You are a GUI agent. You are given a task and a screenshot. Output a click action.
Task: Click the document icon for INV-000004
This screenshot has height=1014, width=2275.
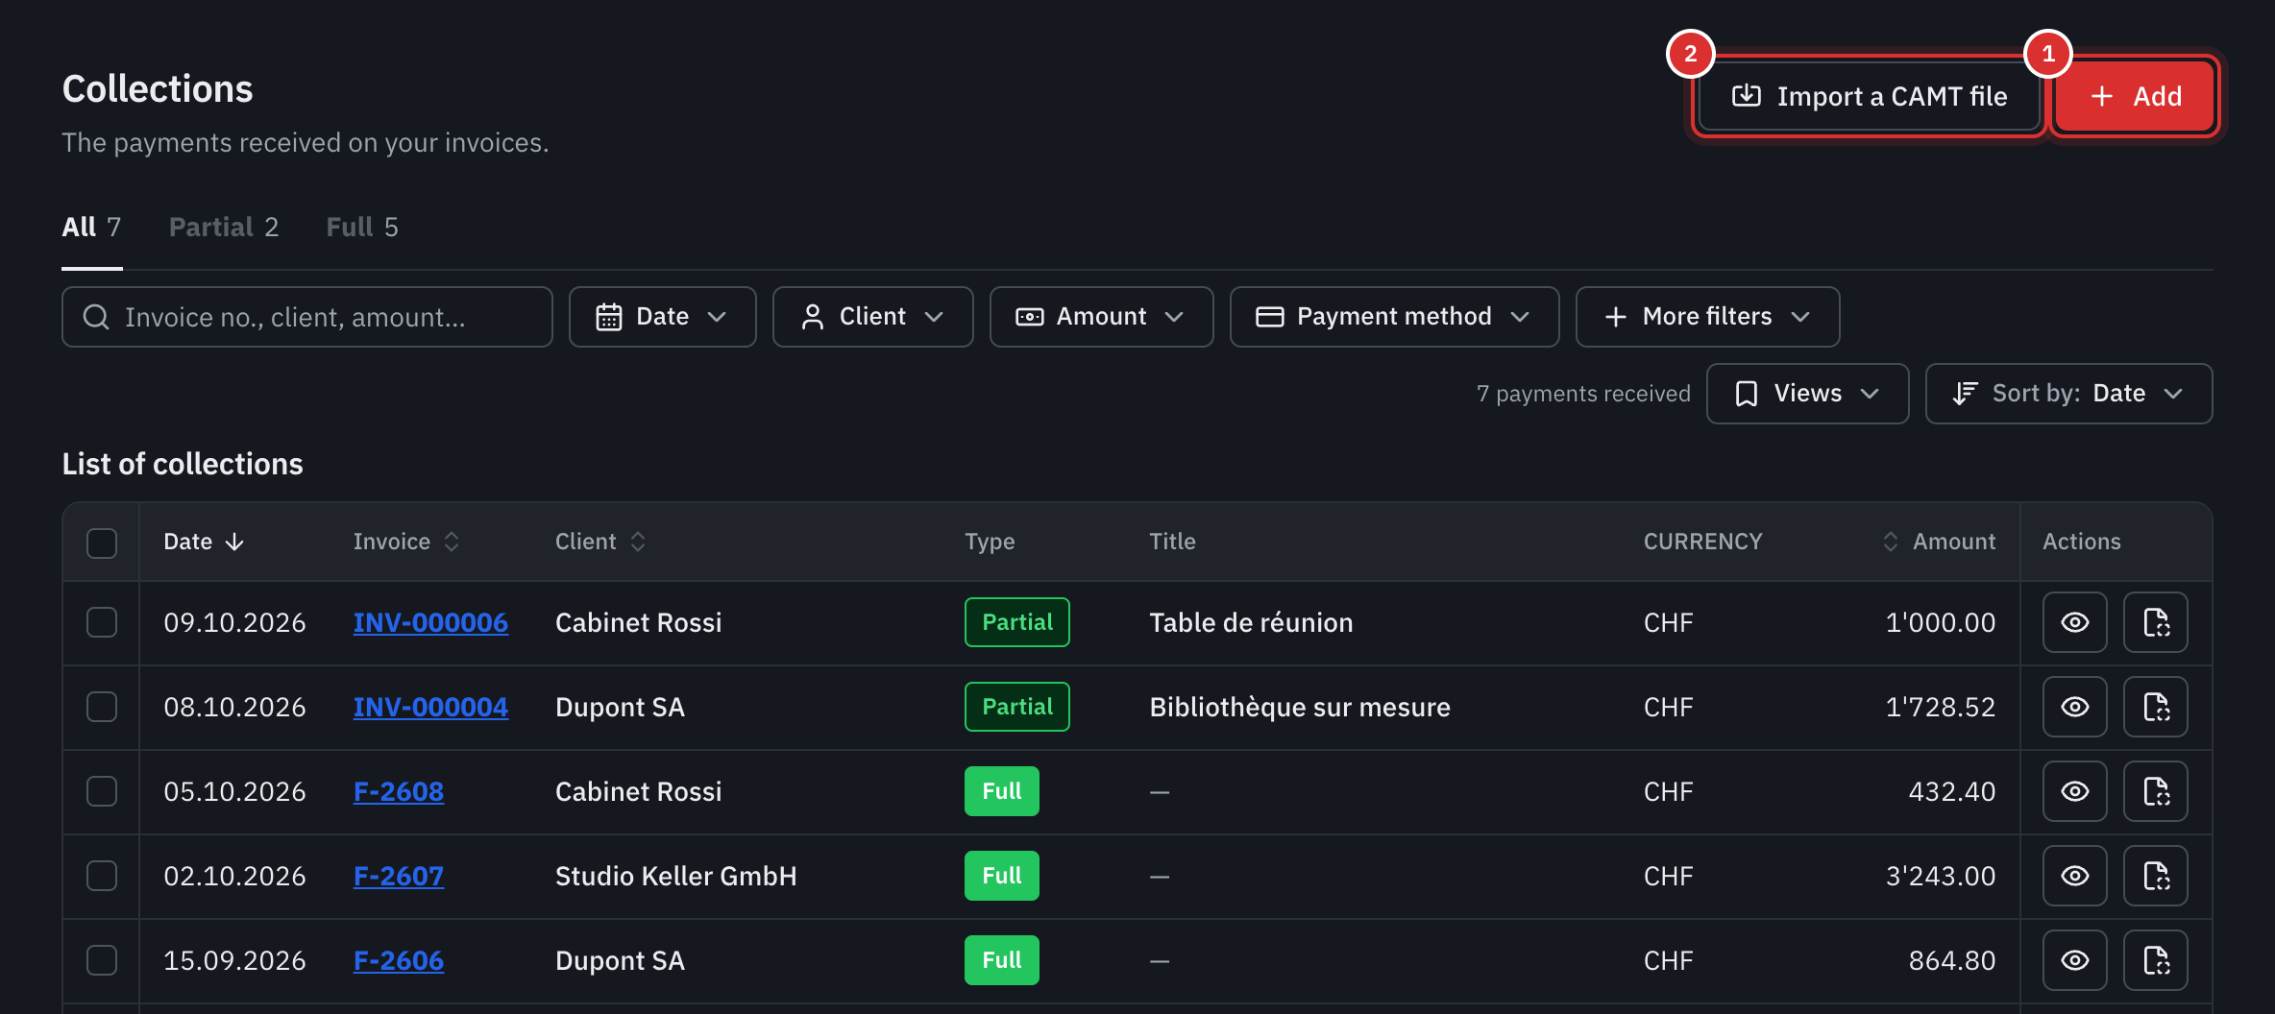click(2155, 707)
